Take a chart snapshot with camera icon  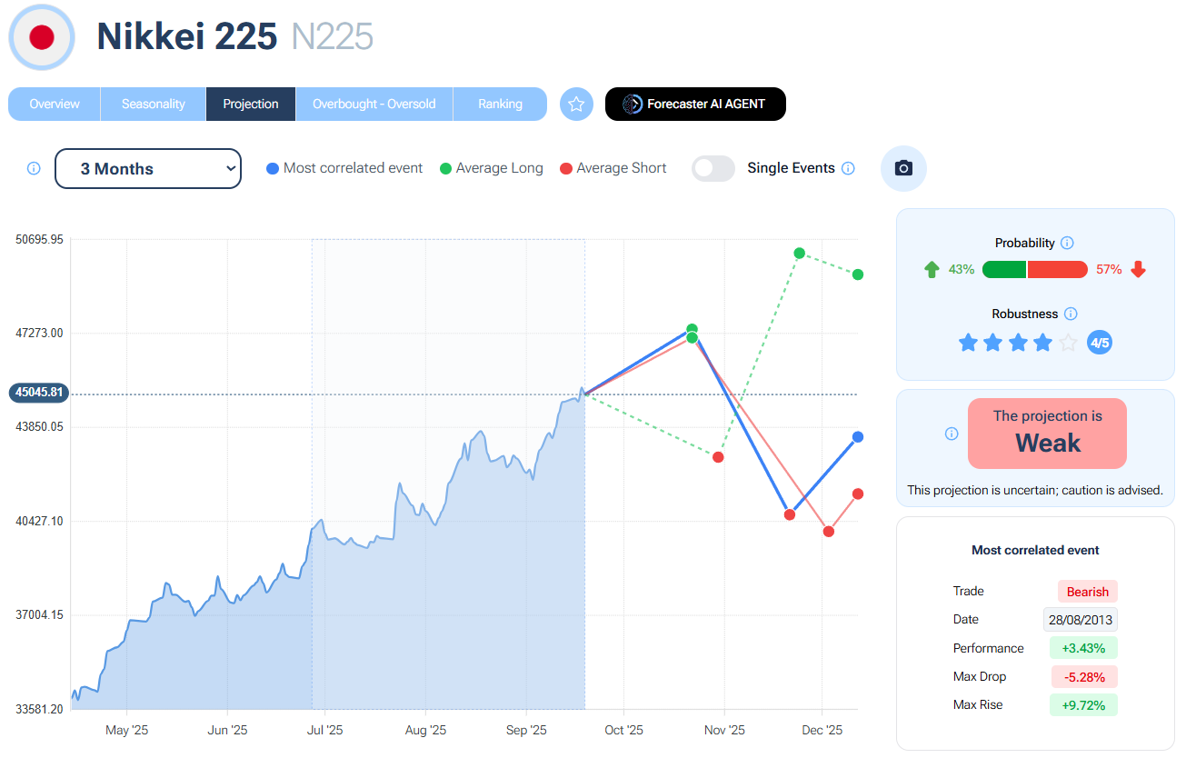903,168
